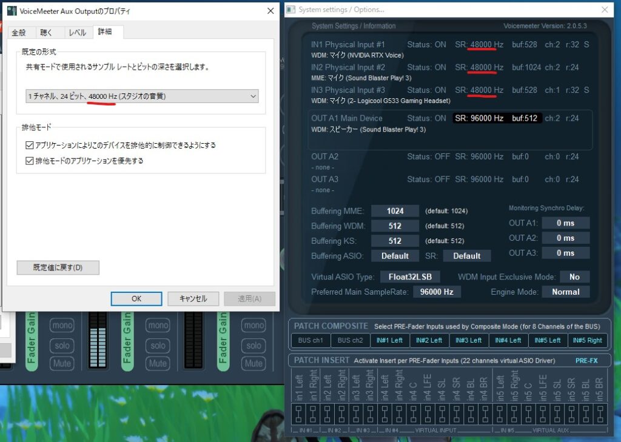Toggle exclusive control by applications checkbox
The width and height of the screenshot is (621, 442).
click(30, 146)
